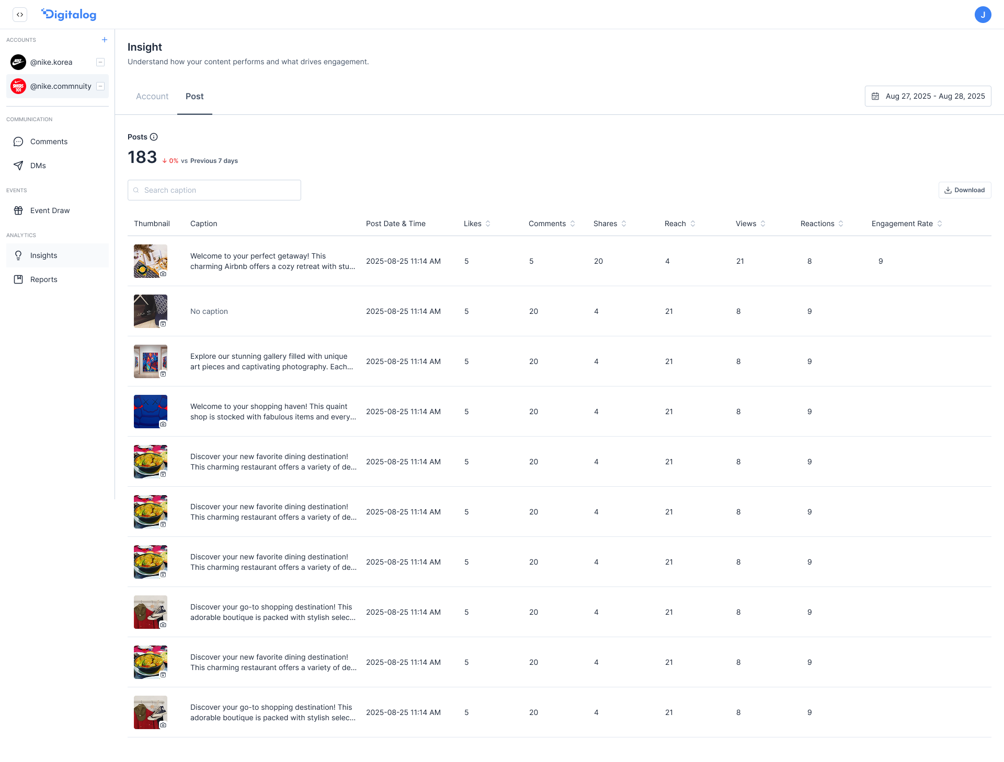This screenshot has width=1004, height=762.
Task: Open Comments from the sidebar
Action: (49, 142)
